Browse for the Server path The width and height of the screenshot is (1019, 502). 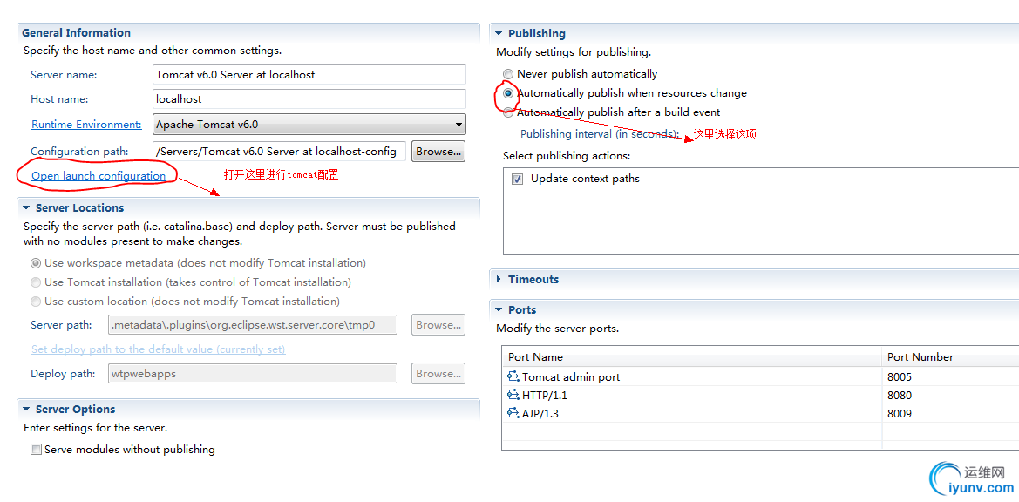point(438,325)
